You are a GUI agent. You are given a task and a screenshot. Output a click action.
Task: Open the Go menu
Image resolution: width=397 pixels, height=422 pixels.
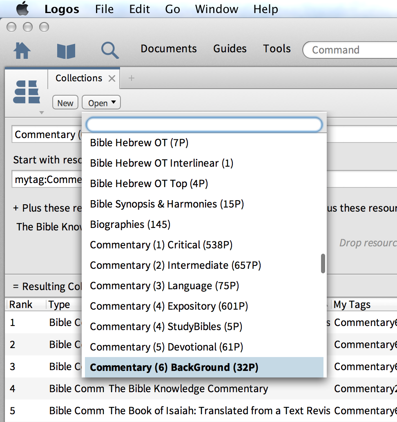pos(172,9)
